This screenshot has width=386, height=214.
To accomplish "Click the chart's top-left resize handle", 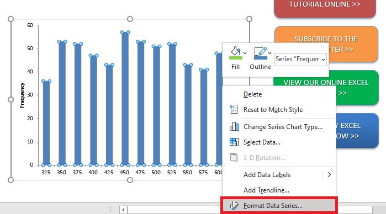I will [11, 19].
